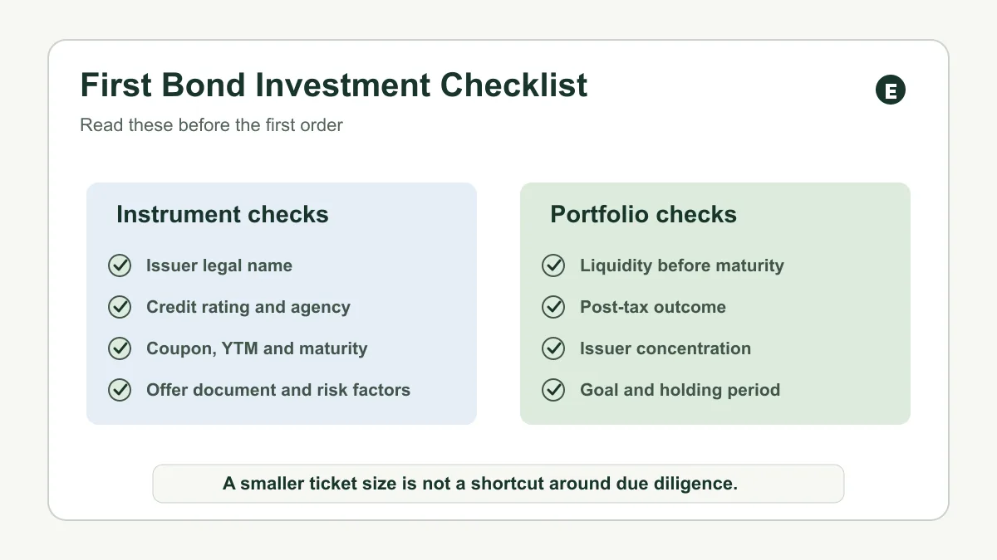
Task: Click checkmark icon beside Issuer legal name
Action: [120, 265]
